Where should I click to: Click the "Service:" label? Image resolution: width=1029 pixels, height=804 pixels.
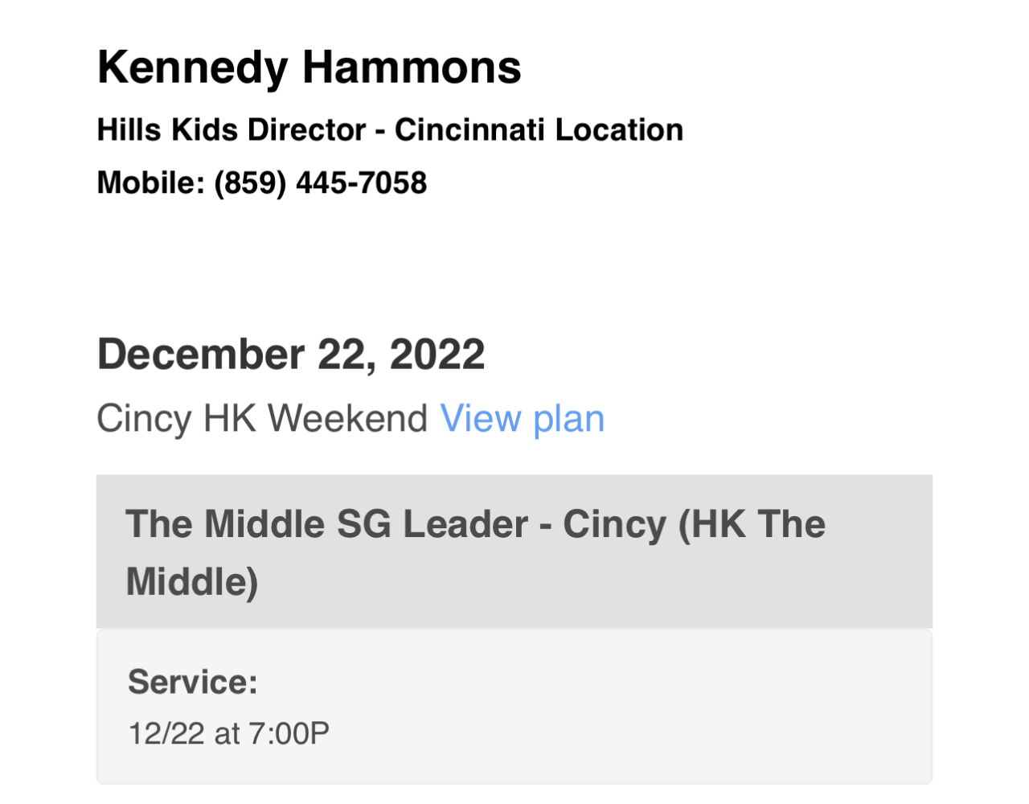(x=193, y=682)
